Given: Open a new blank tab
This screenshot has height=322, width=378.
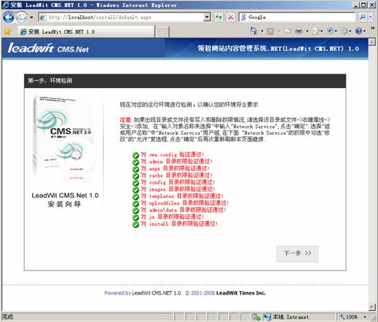Looking at the screenshot, I should [162, 32].
